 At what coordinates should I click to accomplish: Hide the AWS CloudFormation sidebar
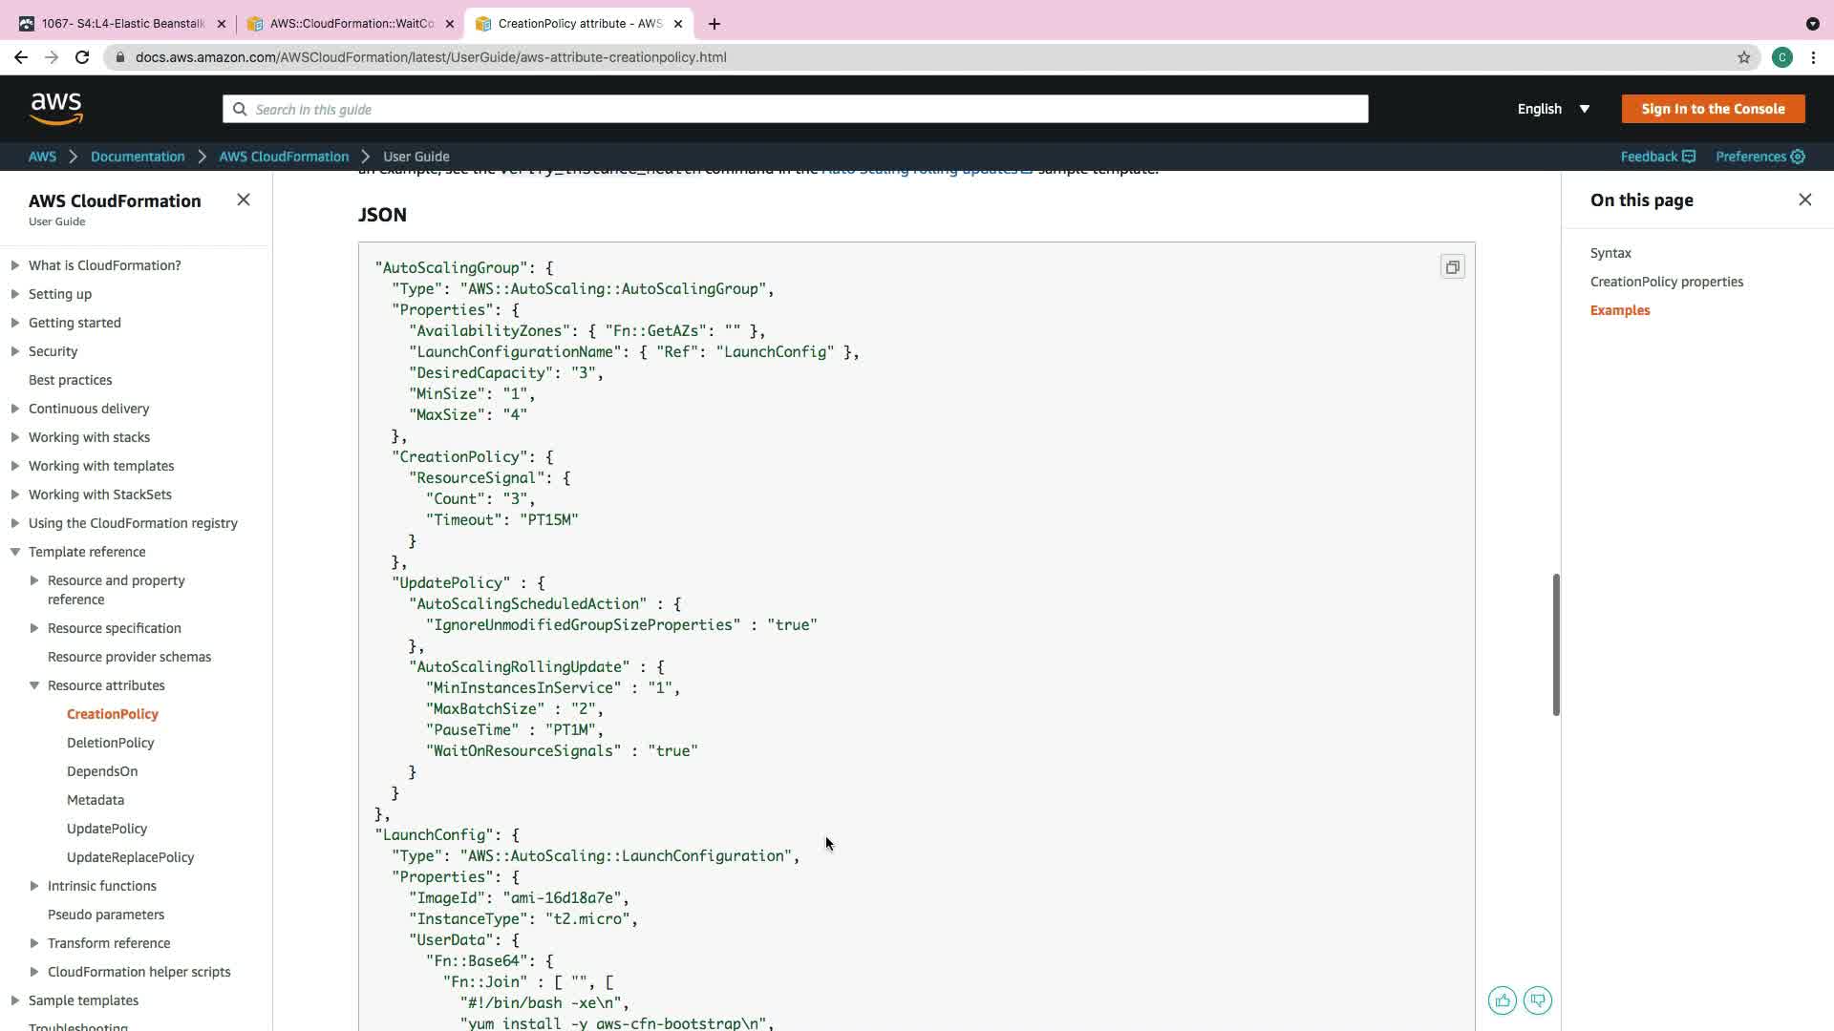pos(244,200)
